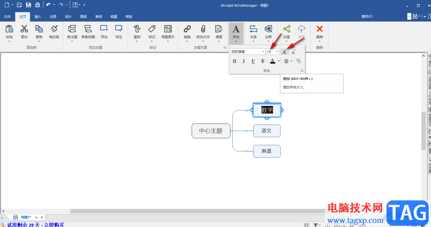431x227 pixels.
Task: Click the 共享 share icon
Action: (x=287, y=29)
